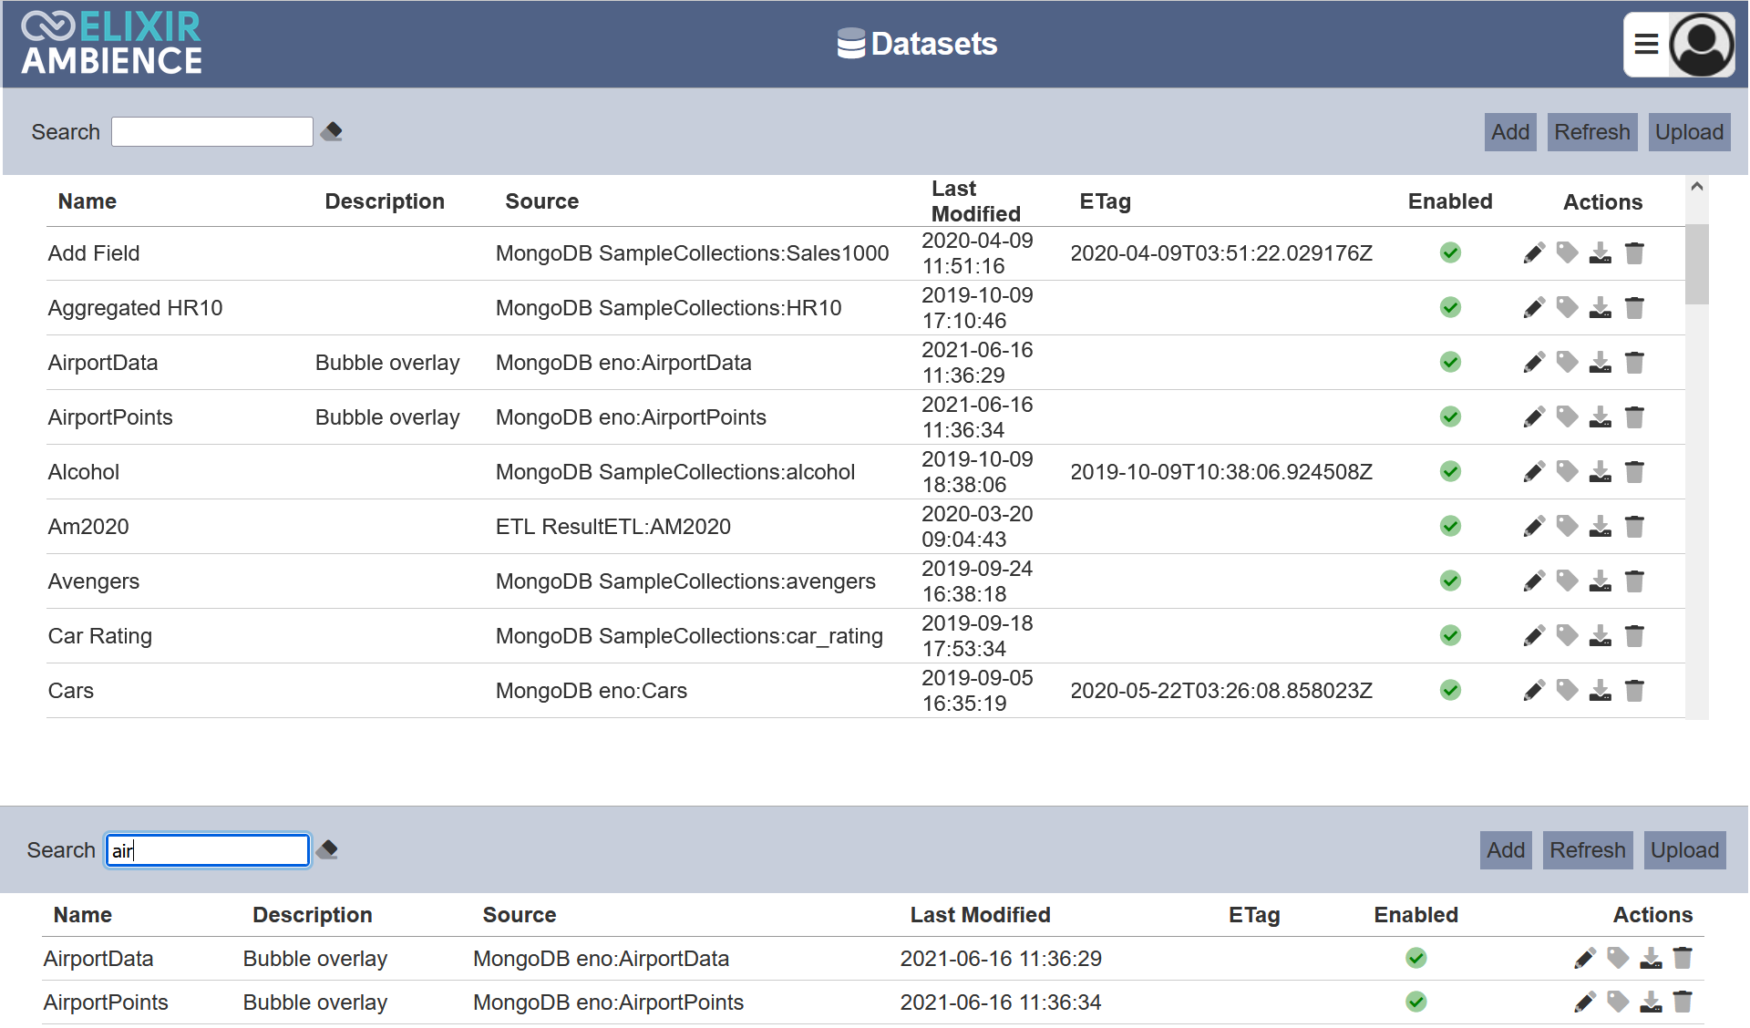Screen dimensions: 1750x1028
Task: Toggle enabled status for Alcohol
Action: (1450, 472)
